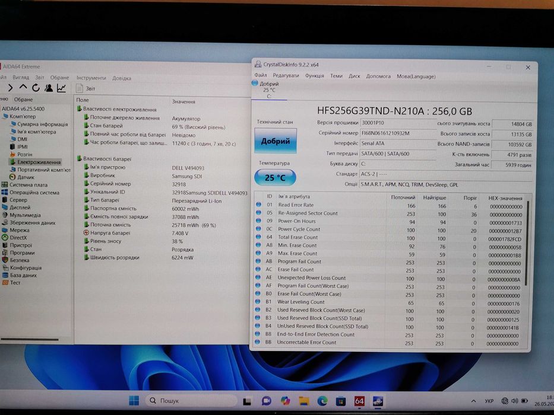Open the AIDA64 graph chart icon
This screenshot has width=554, height=415.
pos(62,88)
